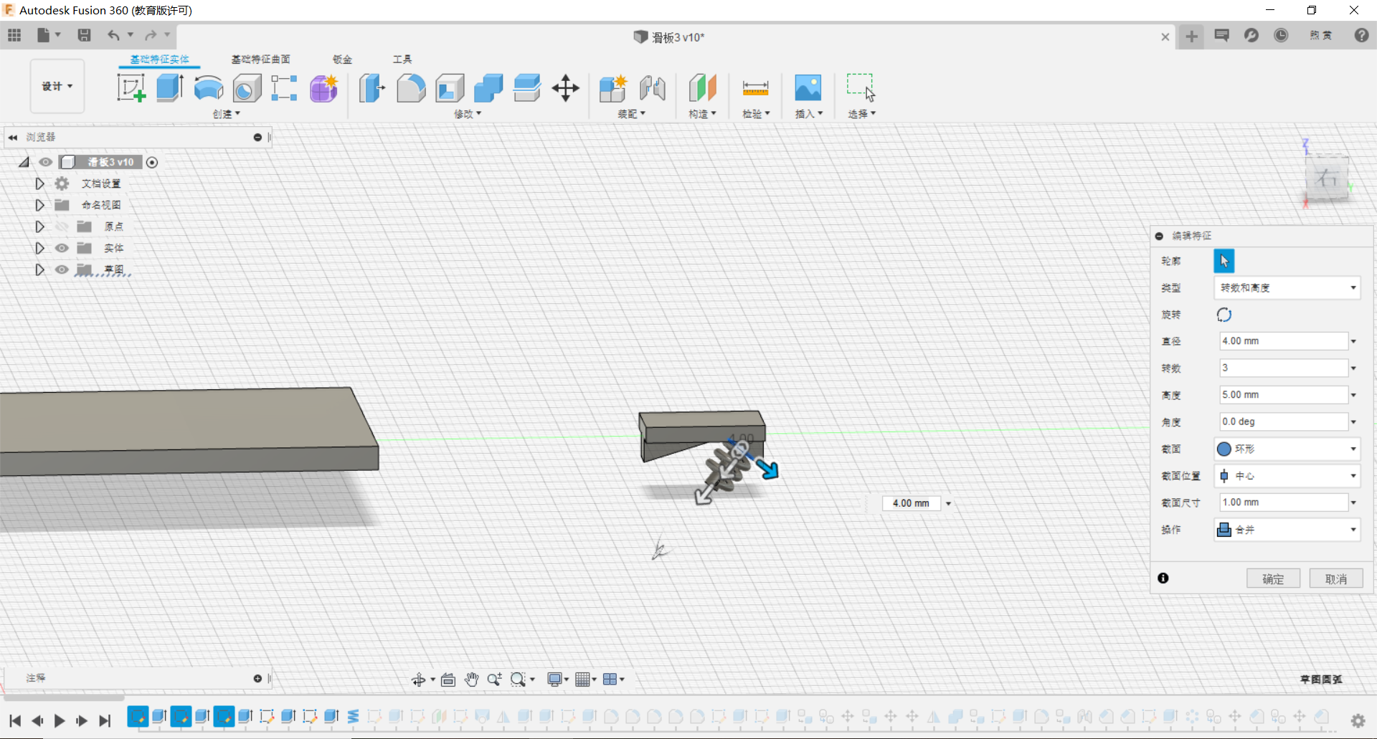This screenshot has width=1377, height=739.
Task: Click the Look At icon
Action: pyautogui.click(x=448, y=680)
